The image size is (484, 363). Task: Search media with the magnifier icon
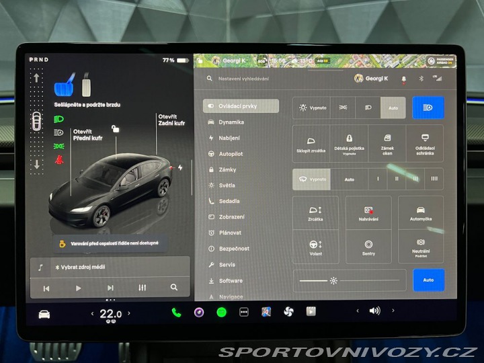pyautogui.click(x=174, y=288)
